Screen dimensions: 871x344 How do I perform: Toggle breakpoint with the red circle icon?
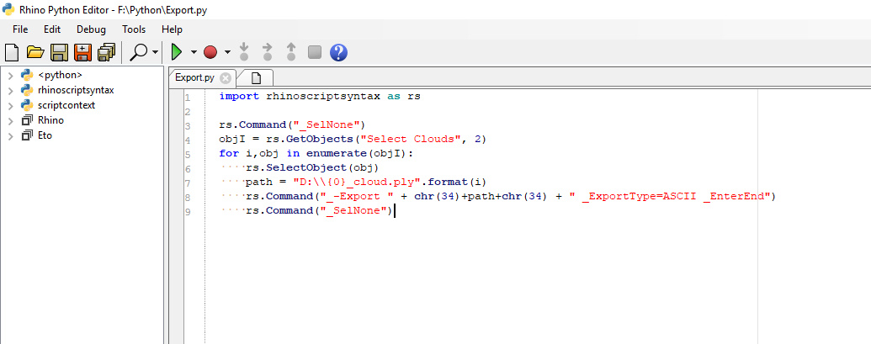(x=210, y=53)
